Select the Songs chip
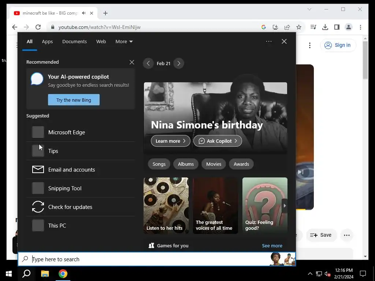 coord(159,164)
